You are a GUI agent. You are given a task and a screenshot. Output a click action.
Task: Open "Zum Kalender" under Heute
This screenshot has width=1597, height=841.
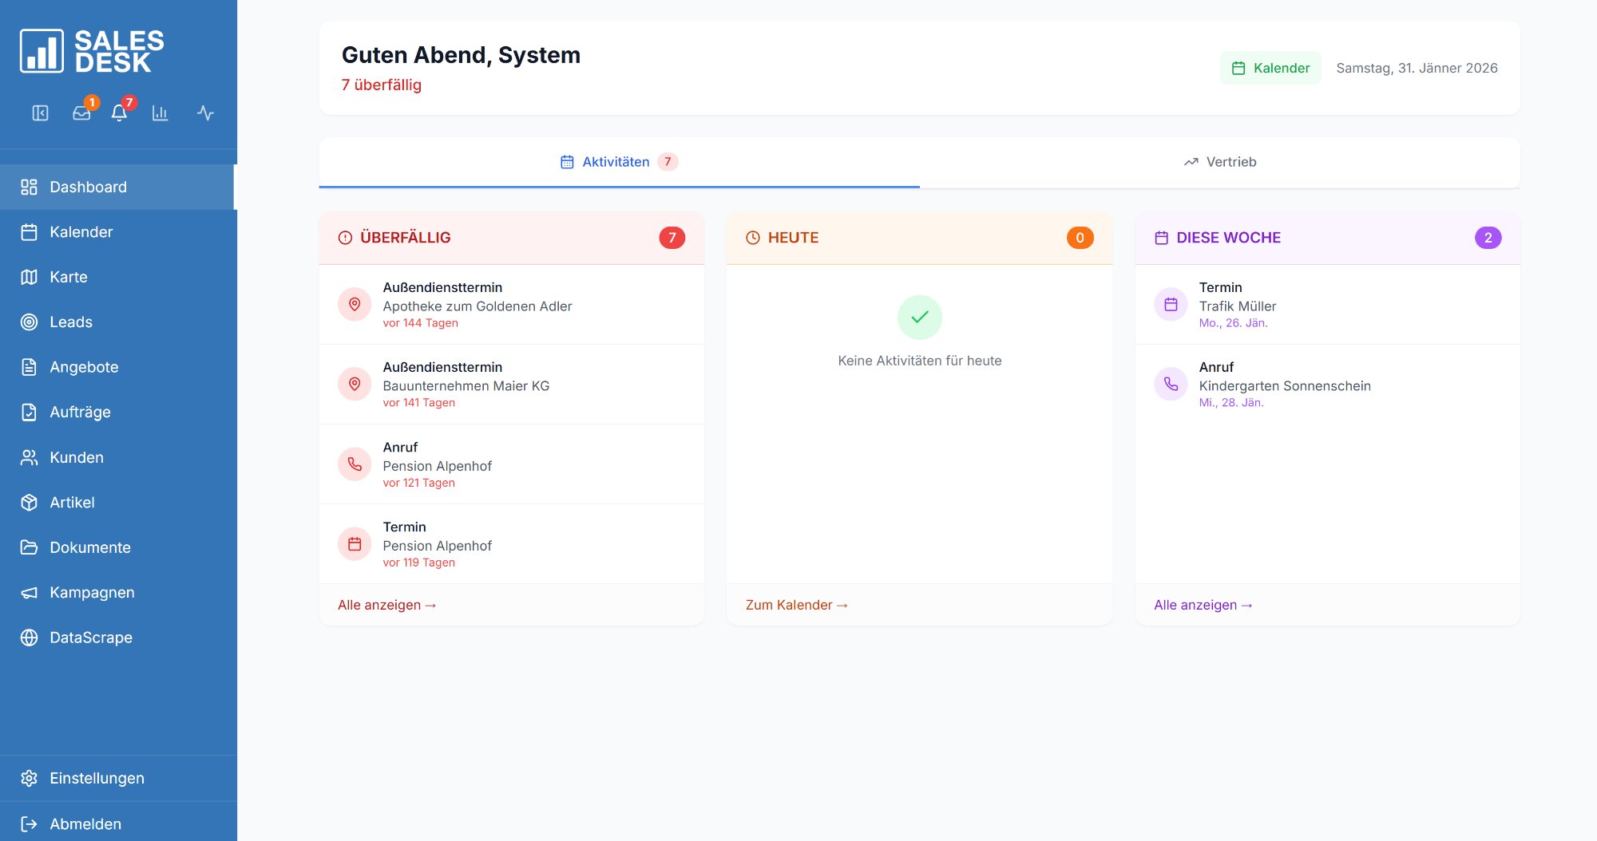tap(795, 605)
